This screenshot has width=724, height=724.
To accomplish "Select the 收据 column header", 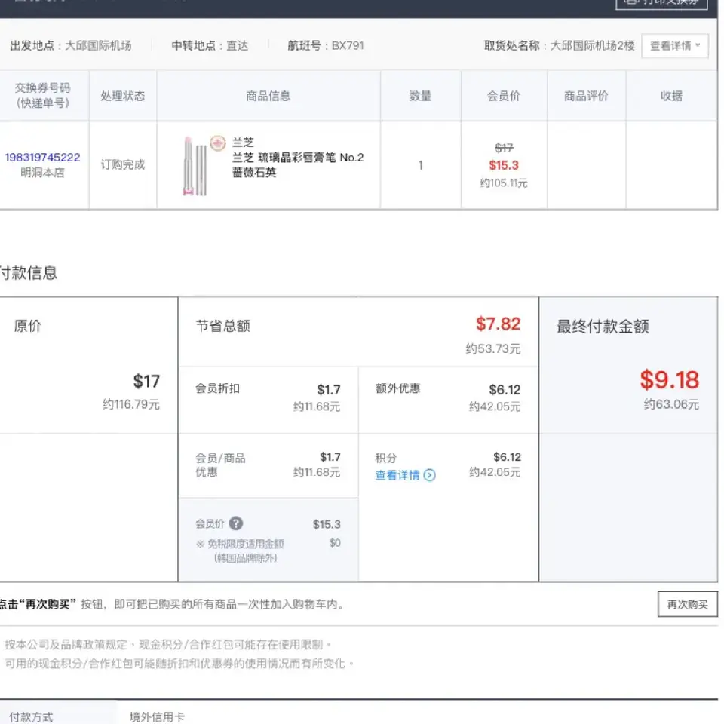I will tap(671, 96).
